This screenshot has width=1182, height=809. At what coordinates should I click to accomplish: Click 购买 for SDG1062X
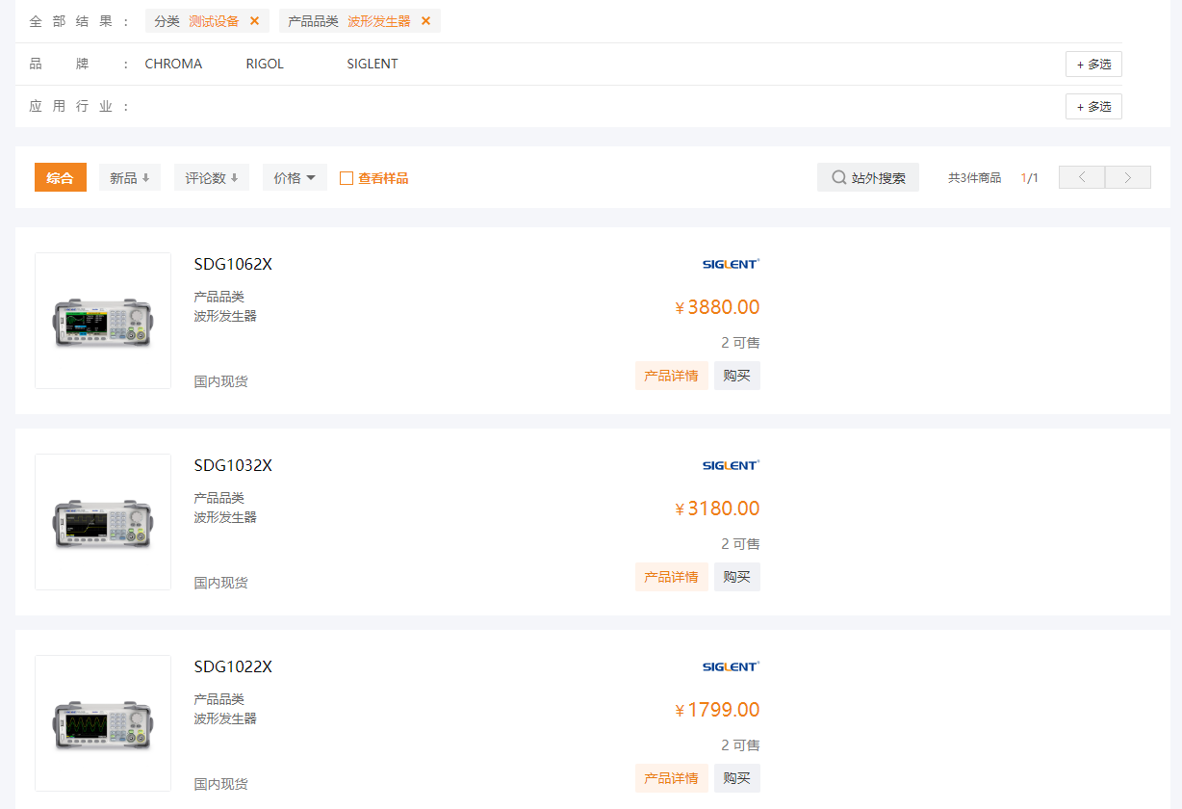pos(737,376)
